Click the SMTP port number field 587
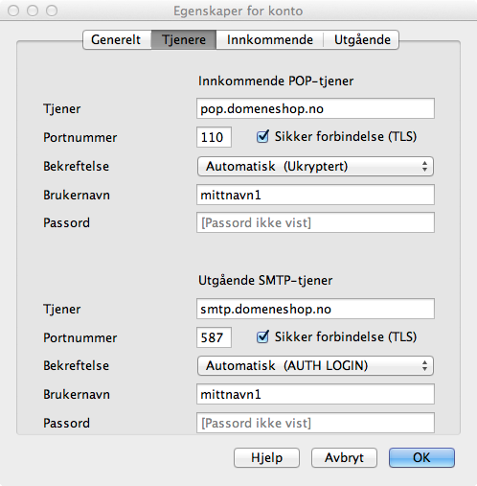The image size is (477, 486). (x=214, y=337)
